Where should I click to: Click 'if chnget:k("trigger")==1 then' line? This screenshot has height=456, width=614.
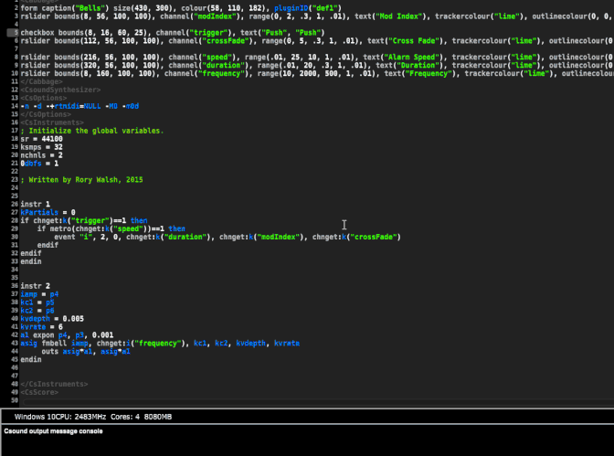(x=84, y=220)
